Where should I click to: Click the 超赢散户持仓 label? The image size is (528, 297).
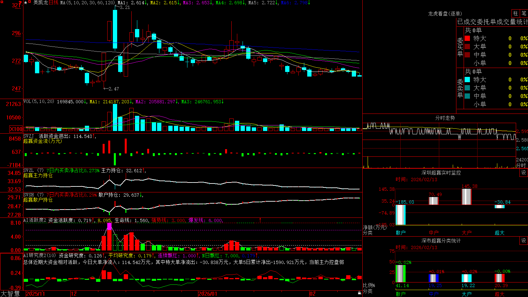pyautogui.click(x=38, y=200)
